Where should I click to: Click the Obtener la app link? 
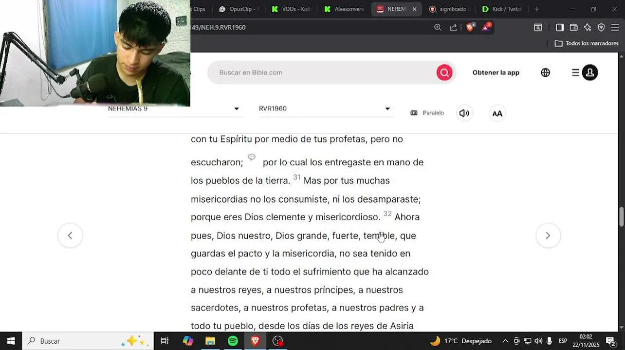496,72
